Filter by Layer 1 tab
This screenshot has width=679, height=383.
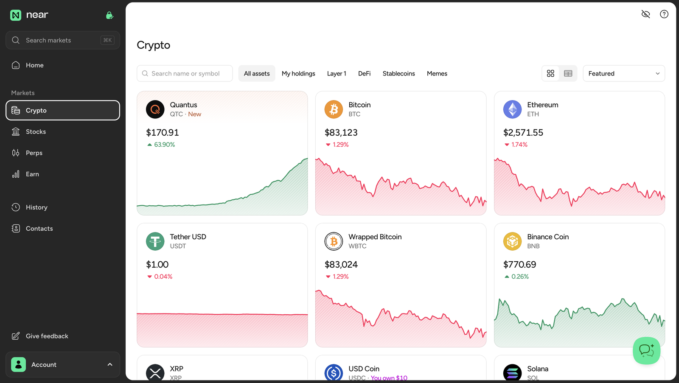(337, 73)
